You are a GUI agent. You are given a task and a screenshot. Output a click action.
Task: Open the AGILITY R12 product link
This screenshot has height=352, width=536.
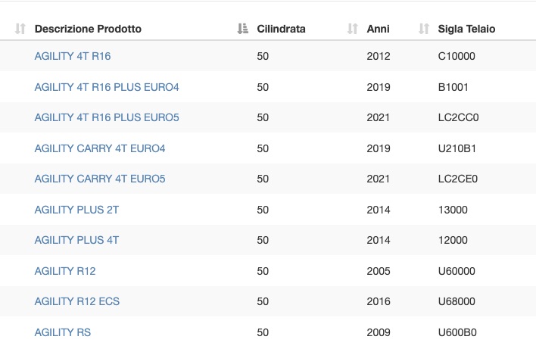pyautogui.click(x=65, y=271)
